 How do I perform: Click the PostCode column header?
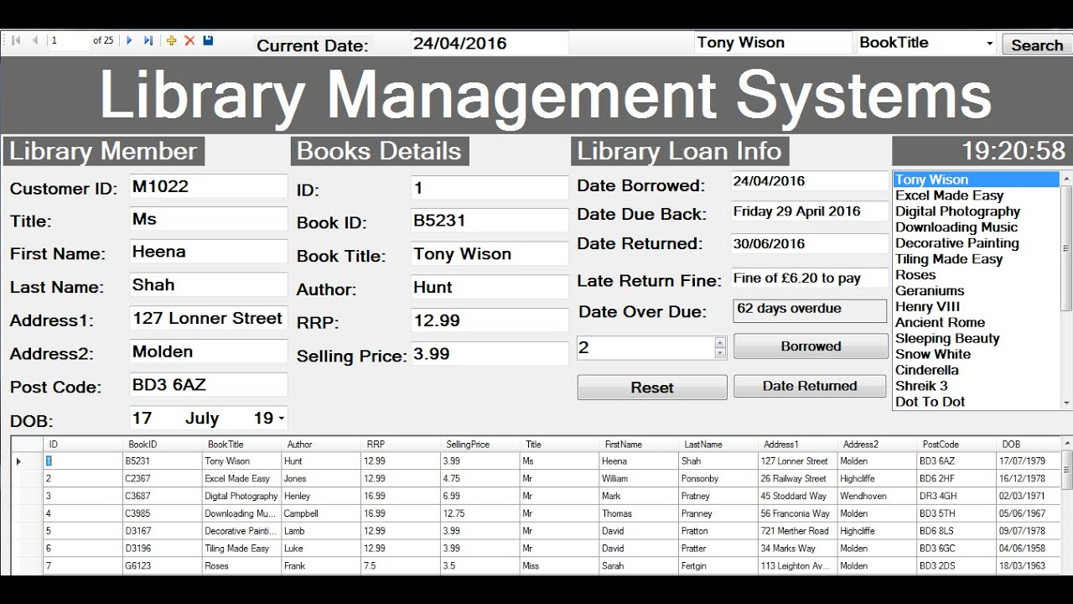(956, 445)
